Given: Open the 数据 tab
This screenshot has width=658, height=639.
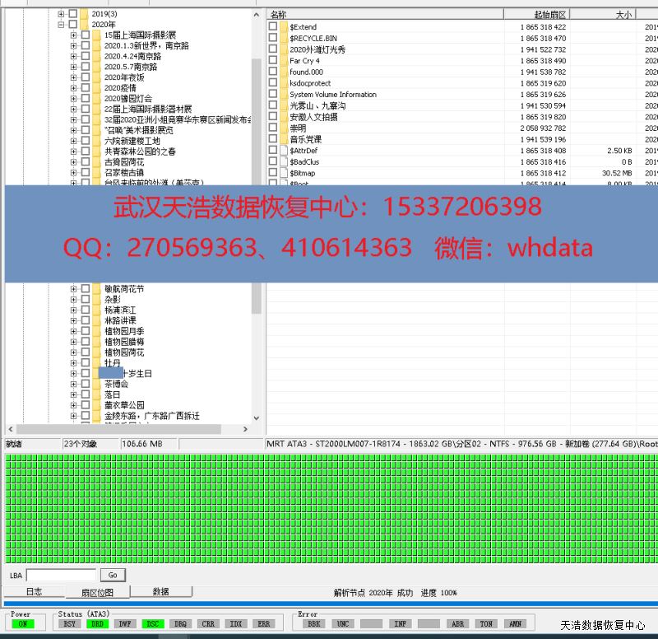Looking at the screenshot, I should click(160, 591).
